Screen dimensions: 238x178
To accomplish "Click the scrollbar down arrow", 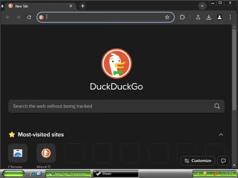I will click(234, 165).
